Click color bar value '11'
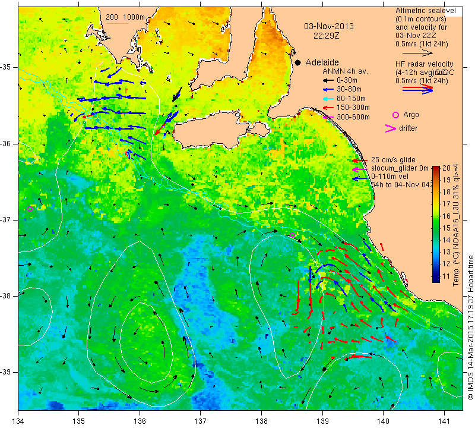This screenshot has width=475, height=428. [446, 276]
